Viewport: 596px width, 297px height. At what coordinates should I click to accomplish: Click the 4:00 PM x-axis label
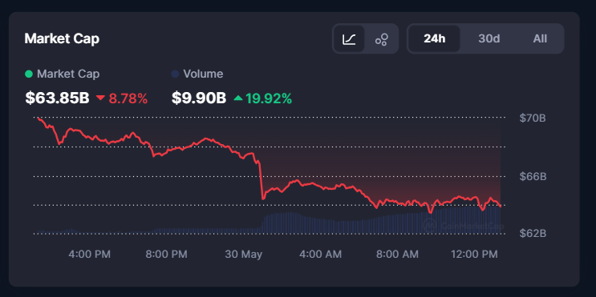click(89, 254)
